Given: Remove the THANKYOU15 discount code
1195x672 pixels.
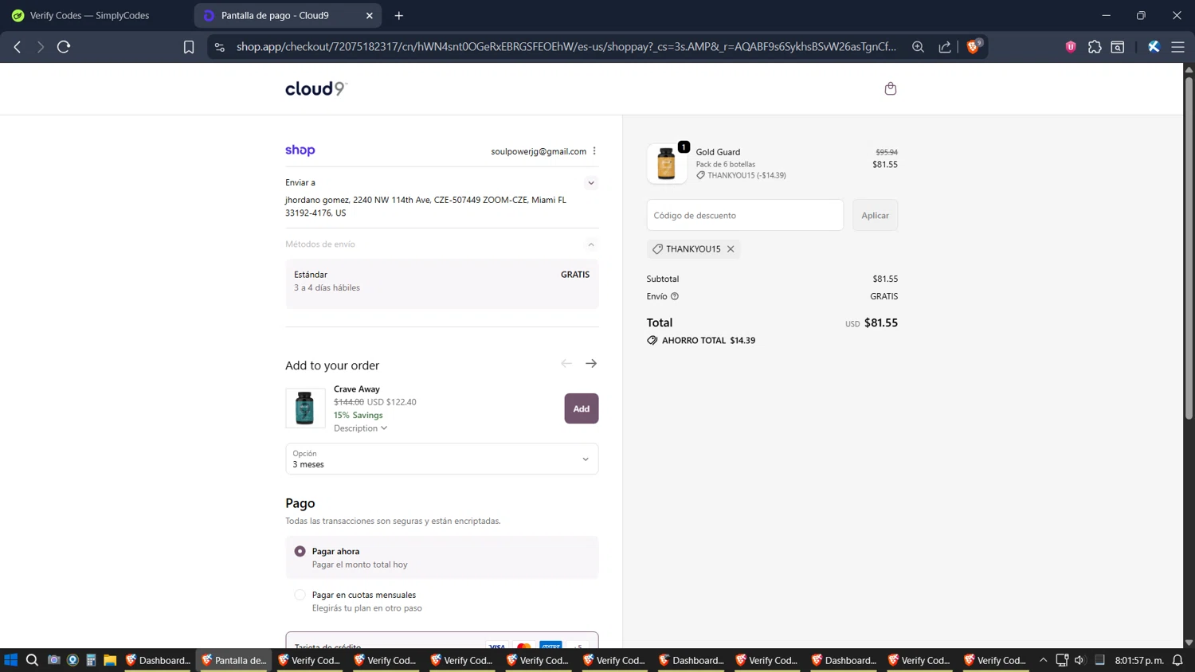Looking at the screenshot, I should tap(731, 249).
